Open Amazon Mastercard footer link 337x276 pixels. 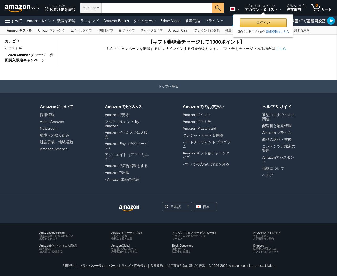199,128
